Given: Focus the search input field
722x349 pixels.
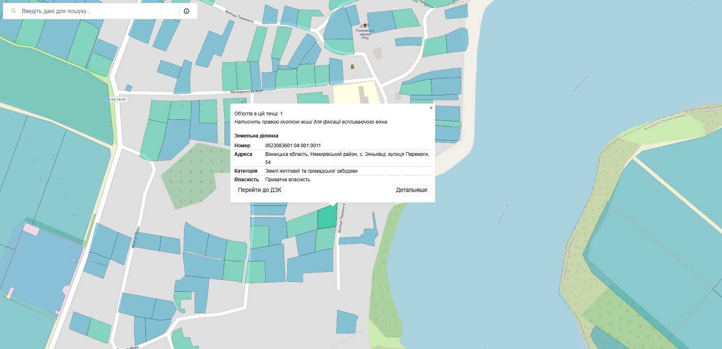Looking at the screenshot, I should point(98,11).
